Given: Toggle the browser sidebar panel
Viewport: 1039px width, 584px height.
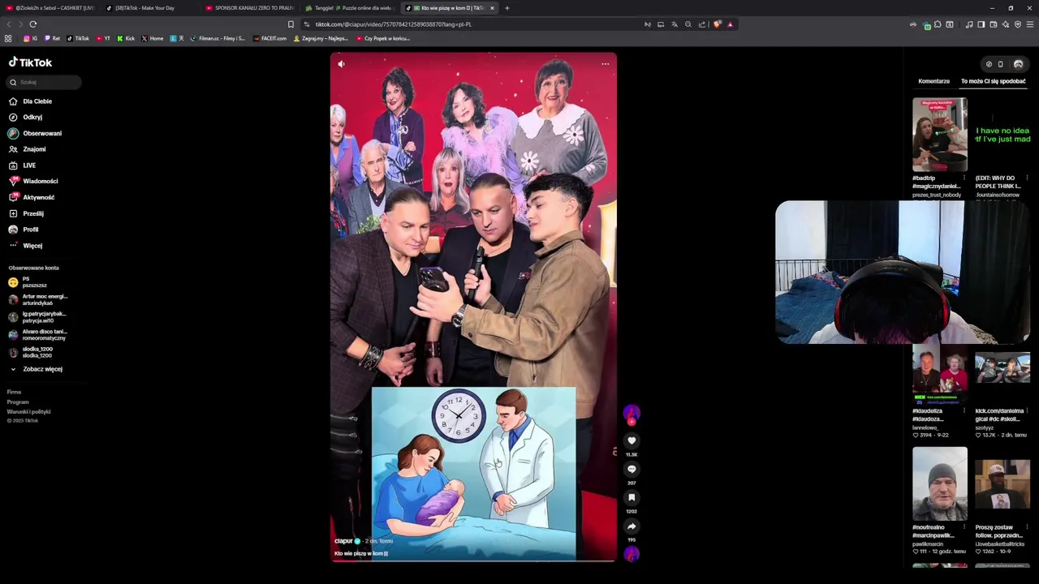Looking at the screenshot, I should [981, 24].
